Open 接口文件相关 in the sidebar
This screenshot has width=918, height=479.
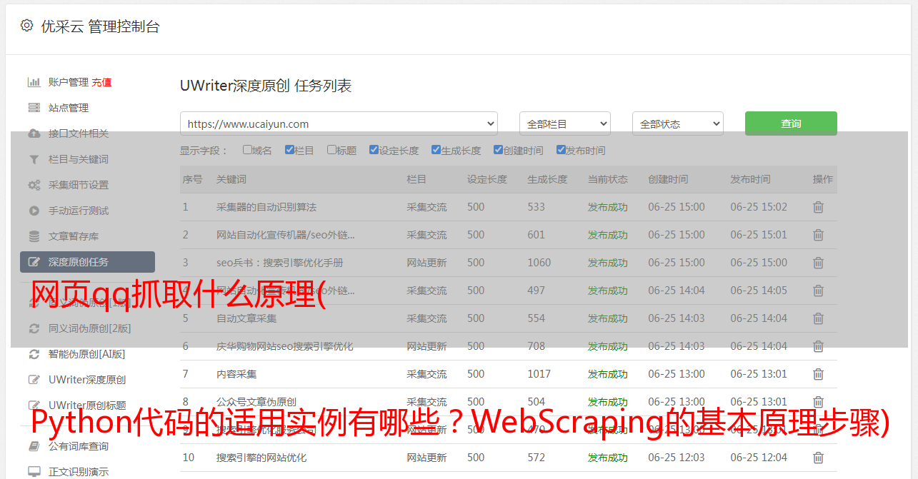(x=79, y=133)
